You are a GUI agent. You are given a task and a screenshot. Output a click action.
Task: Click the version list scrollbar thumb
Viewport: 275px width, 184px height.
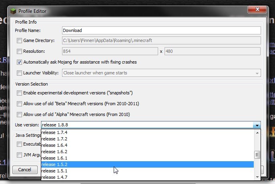[257, 155]
